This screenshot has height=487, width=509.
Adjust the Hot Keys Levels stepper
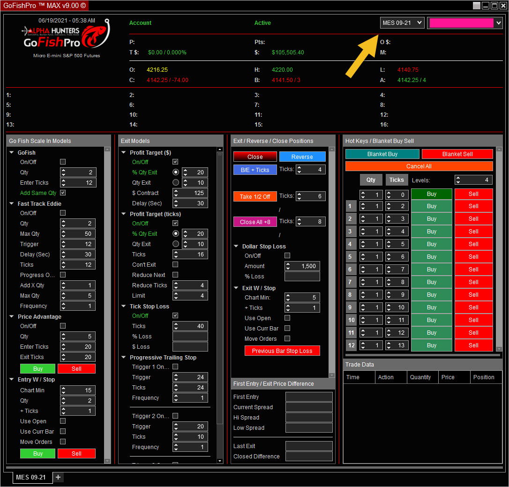458,180
